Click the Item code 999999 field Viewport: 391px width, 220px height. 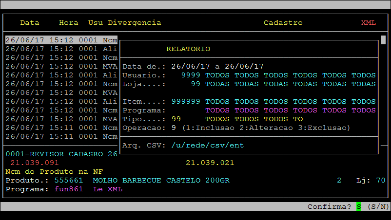tap(186, 102)
